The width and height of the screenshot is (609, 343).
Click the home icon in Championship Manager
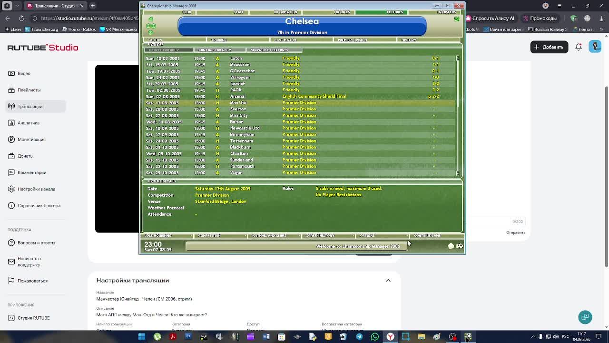point(150,20)
